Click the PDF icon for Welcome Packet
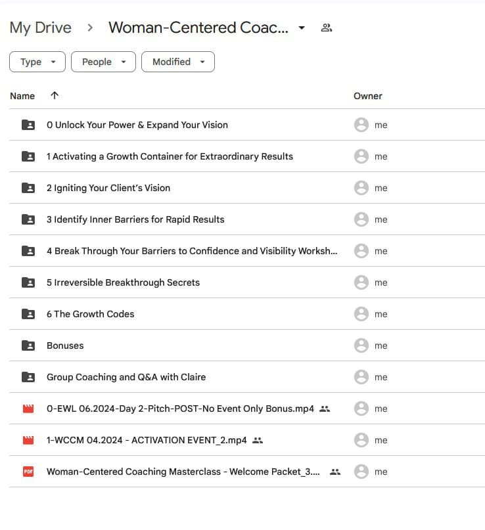Viewport: 485px width, 530px height. 28,472
